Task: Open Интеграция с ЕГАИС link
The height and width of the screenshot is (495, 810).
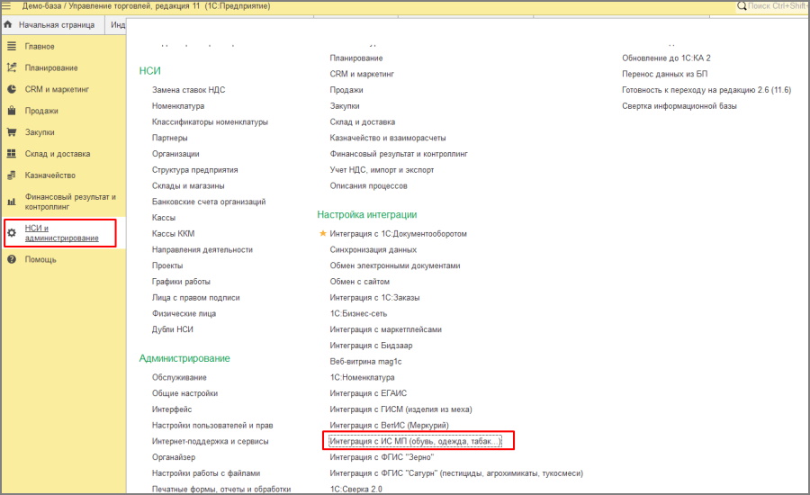Action: coord(368,393)
